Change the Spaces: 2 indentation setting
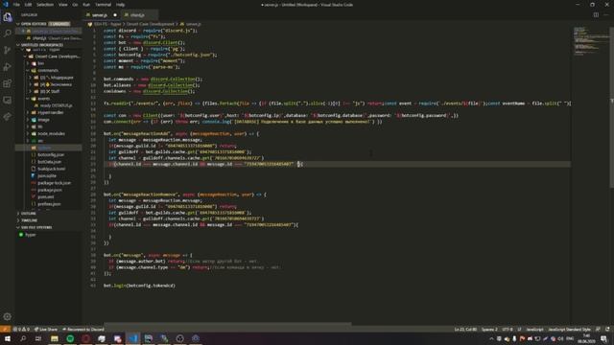 point(489,330)
